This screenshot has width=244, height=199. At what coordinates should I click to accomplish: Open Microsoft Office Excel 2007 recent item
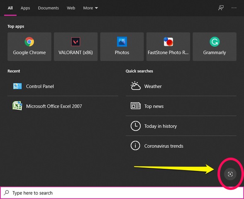[x=63, y=106]
